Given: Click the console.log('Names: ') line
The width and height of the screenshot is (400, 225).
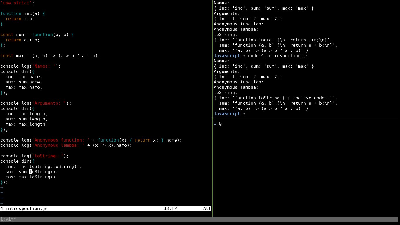Looking at the screenshot, I should [30, 66].
